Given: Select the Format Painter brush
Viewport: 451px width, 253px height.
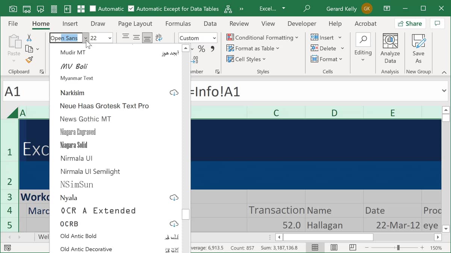Looking at the screenshot, I should [x=29, y=60].
